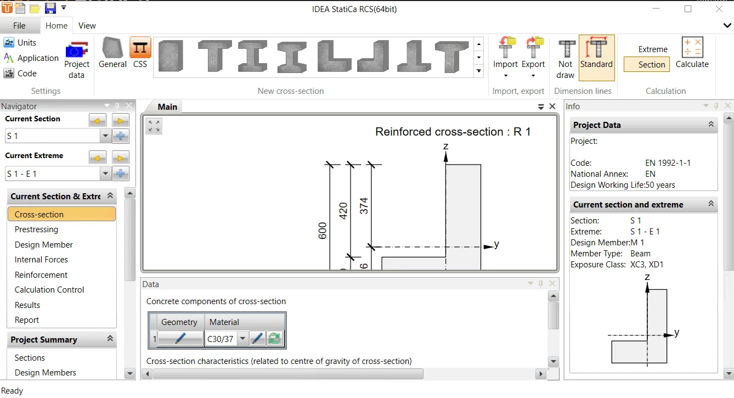Collapse the ribbon with the chevron
The width and height of the screenshot is (734, 398).
click(x=727, y=25)
